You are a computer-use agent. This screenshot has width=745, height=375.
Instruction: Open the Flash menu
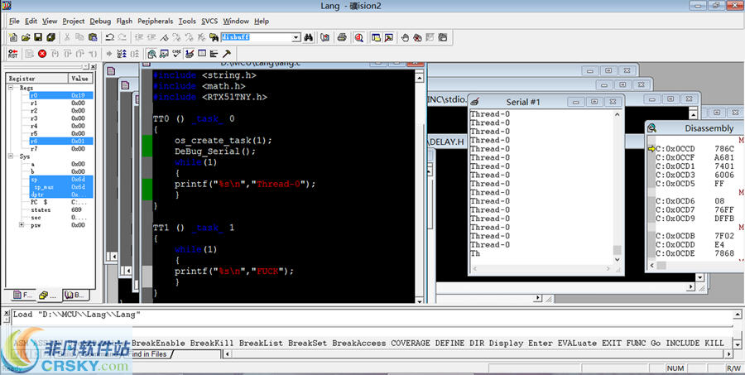click(124, 21)
